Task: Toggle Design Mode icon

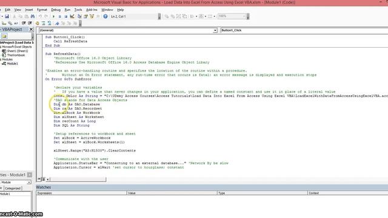Action: click(x=72, y=16)
